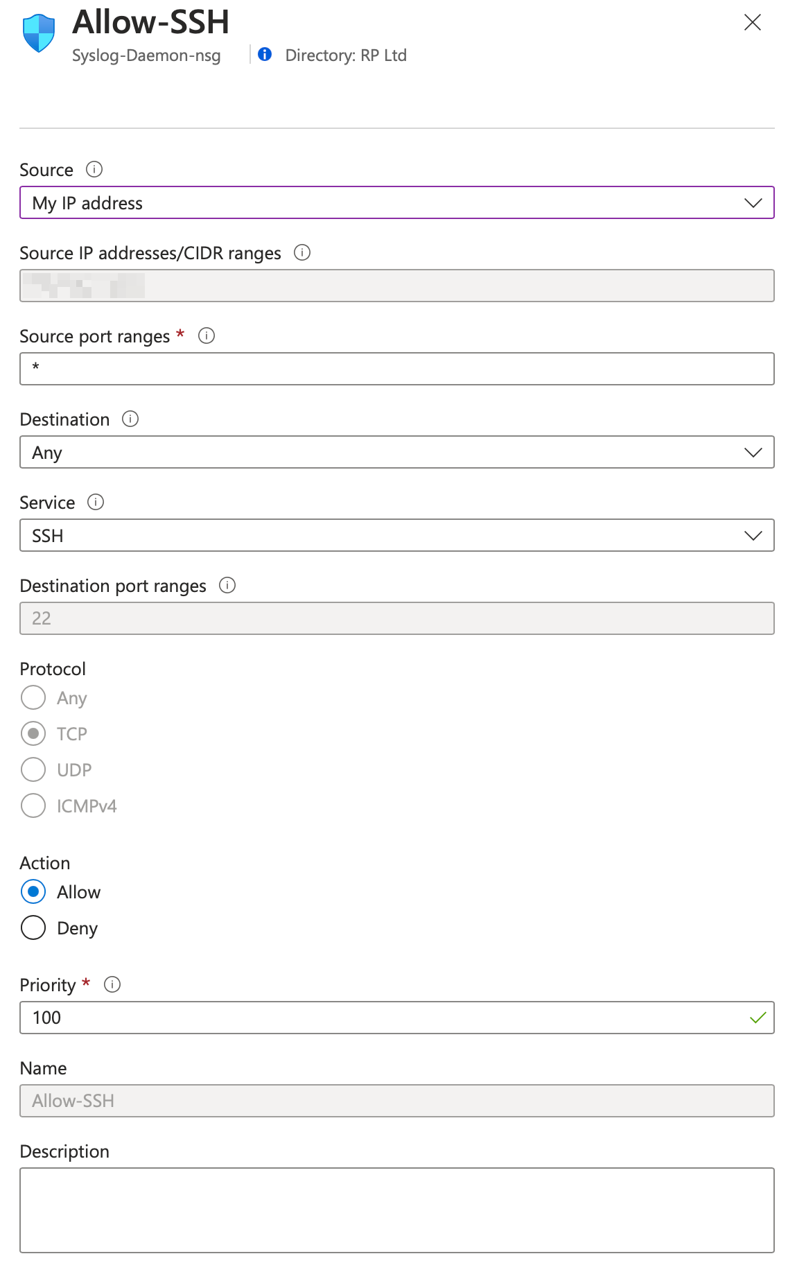Click the Directory: RP Ltd text
Screen dimensions: 797x1281
(x=346, y=55)
